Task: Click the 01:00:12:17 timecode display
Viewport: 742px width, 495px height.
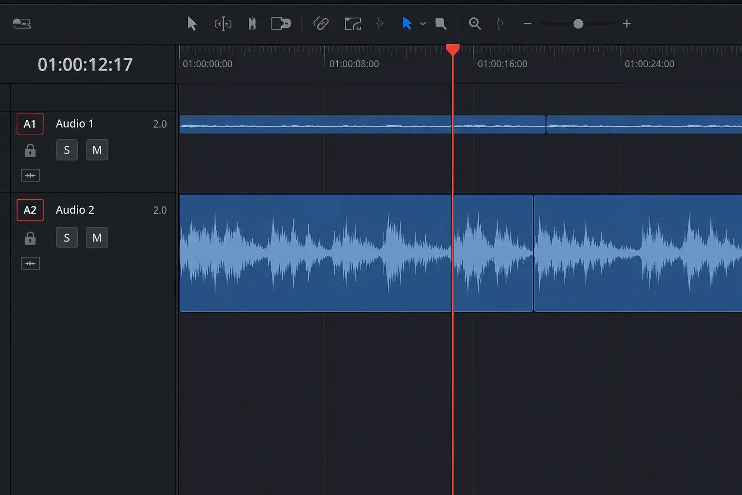Action: [85, 64]
